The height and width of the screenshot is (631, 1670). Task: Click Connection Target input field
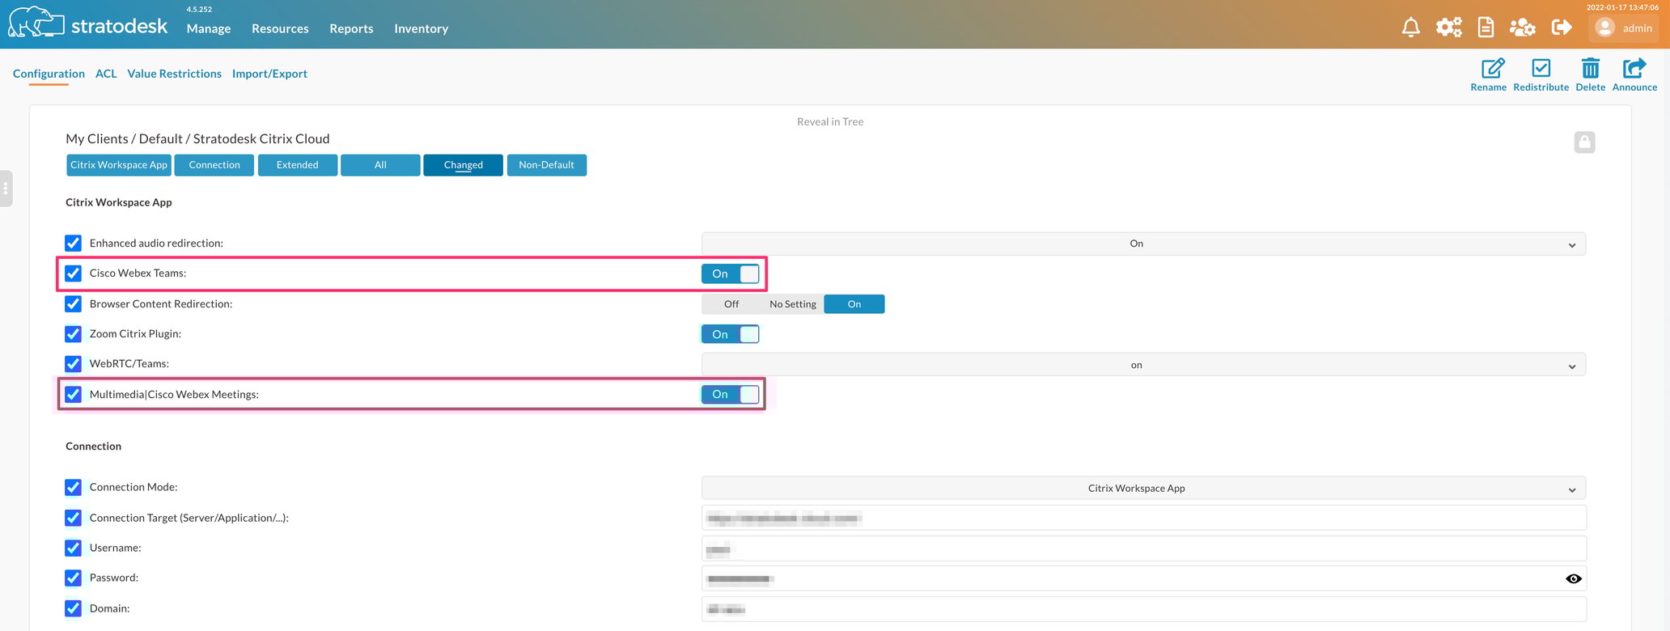point(1143,518)
